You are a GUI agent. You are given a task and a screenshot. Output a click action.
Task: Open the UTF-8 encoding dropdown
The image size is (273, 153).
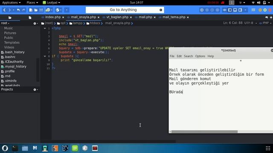pos(250,23)
